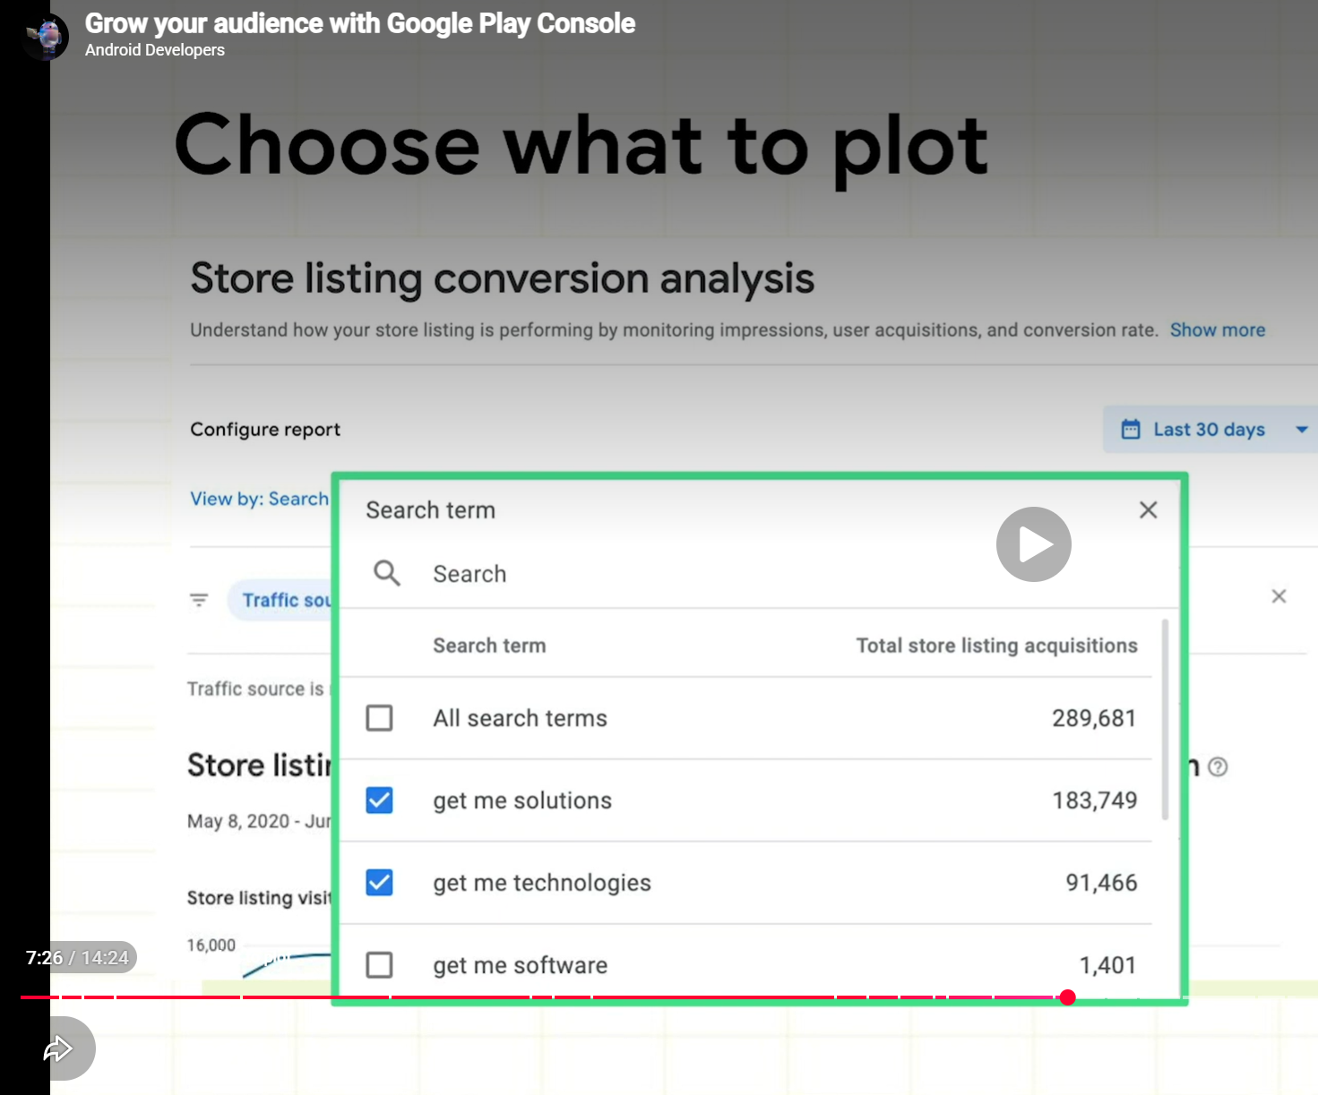Viewport: 1318px width, 1095px height.
Task: Click the magnifier search icon
Action: pos(387,573)
